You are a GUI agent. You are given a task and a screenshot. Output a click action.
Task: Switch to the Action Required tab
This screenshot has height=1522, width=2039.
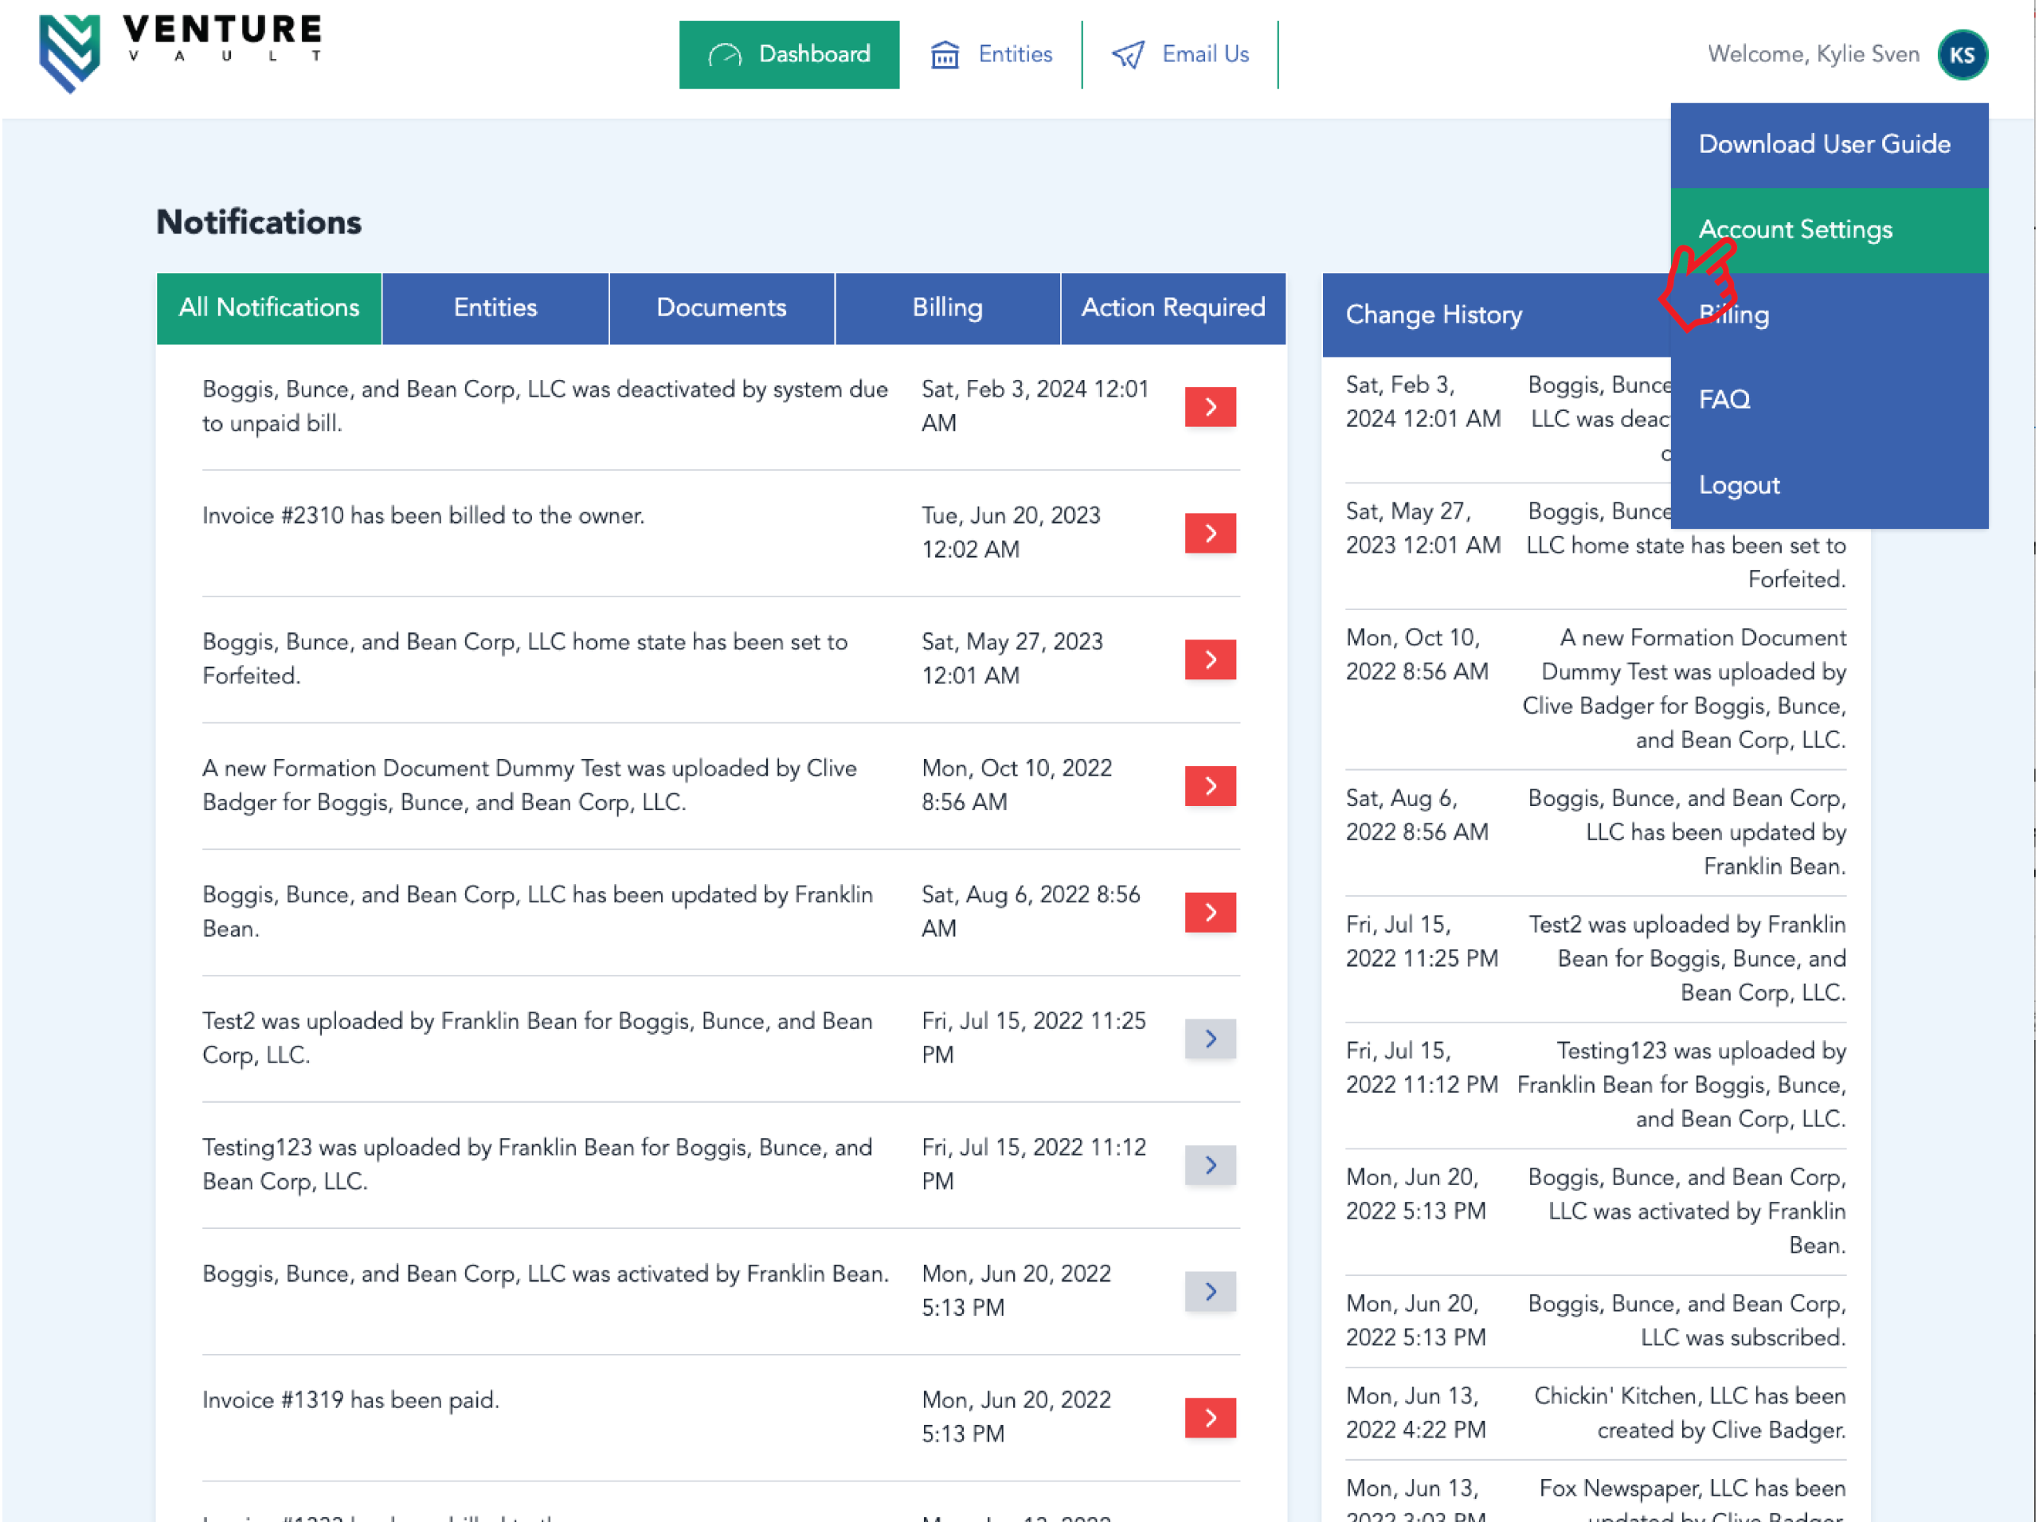(1172, 307)
